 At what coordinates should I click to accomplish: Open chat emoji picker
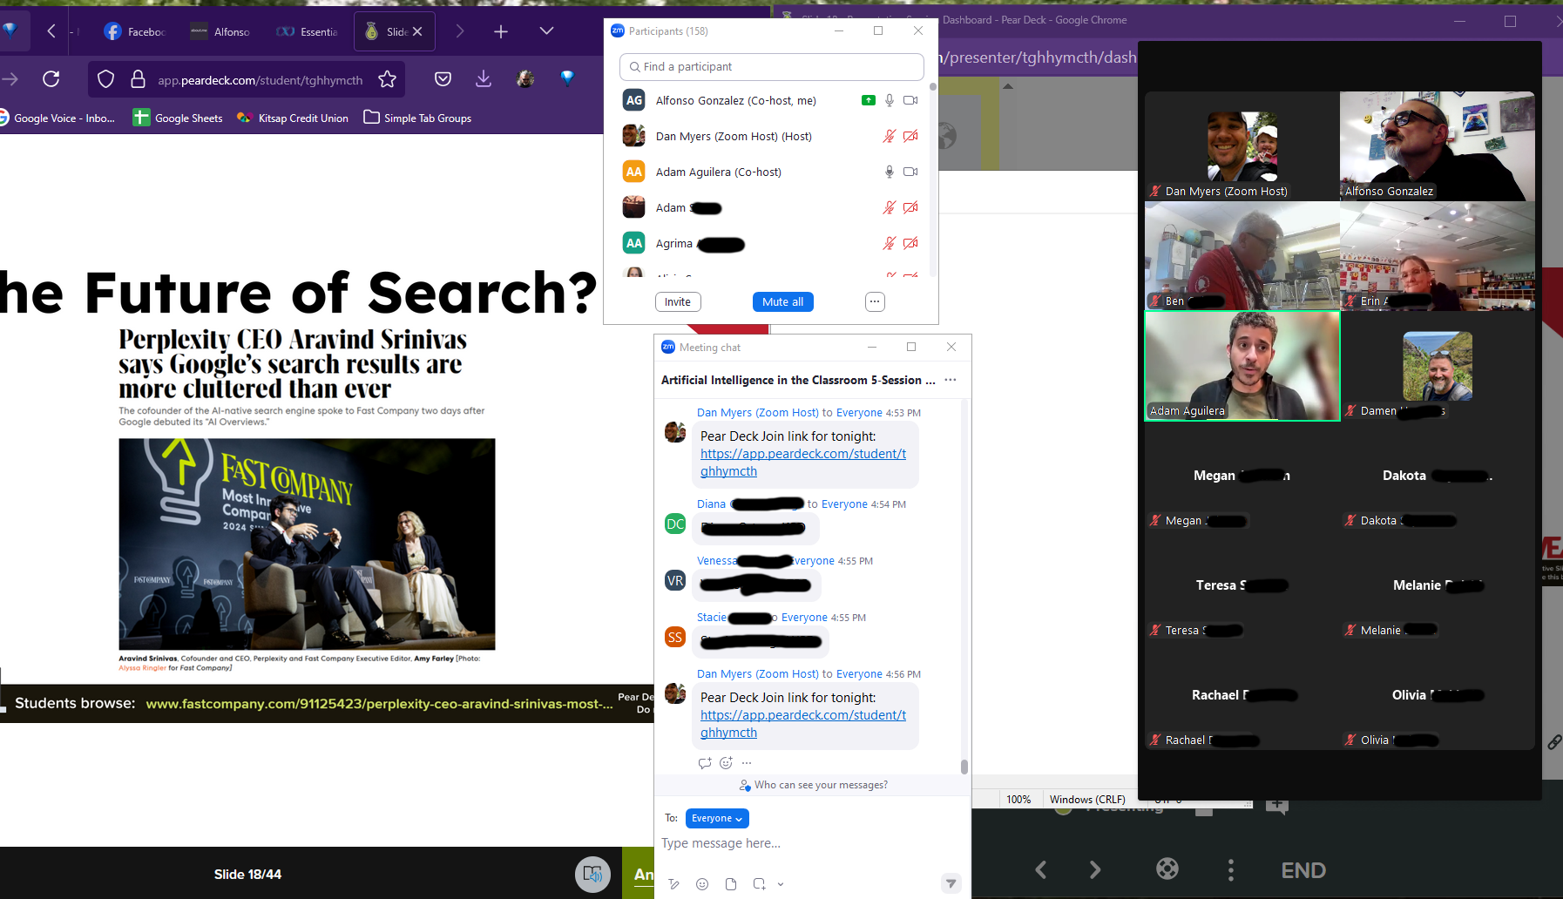702,884
